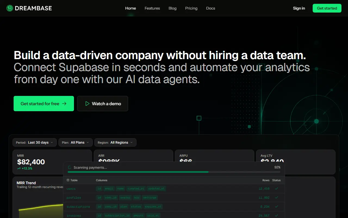
Task: Click the arrow in Get started for free
Action: pos(64,104)
